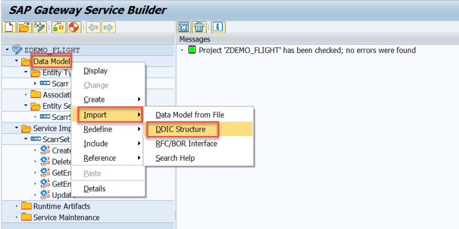Select the Runtime Artifacts tree label
459x229 pixels.
62,206
